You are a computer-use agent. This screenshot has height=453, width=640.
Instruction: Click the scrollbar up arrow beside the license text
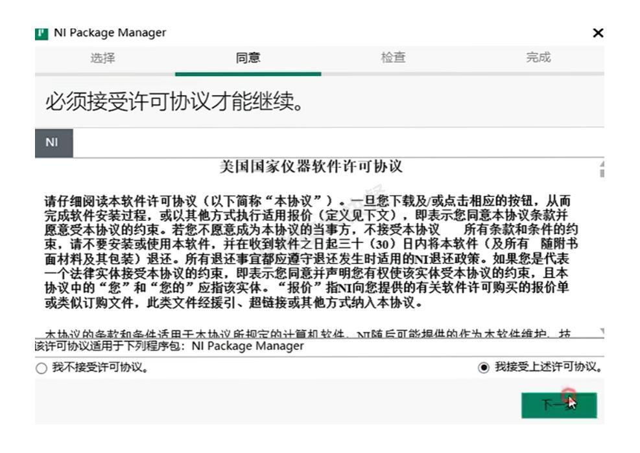tap(603, 165)
